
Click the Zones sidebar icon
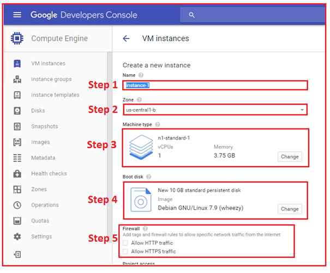[17, 189]
